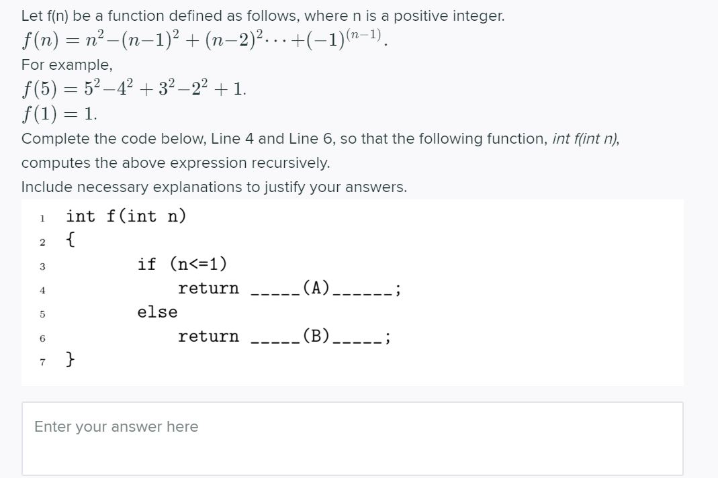Click the opening brace on line 2
The width and height of the screenshot is (718, 478).
point(69,239)
